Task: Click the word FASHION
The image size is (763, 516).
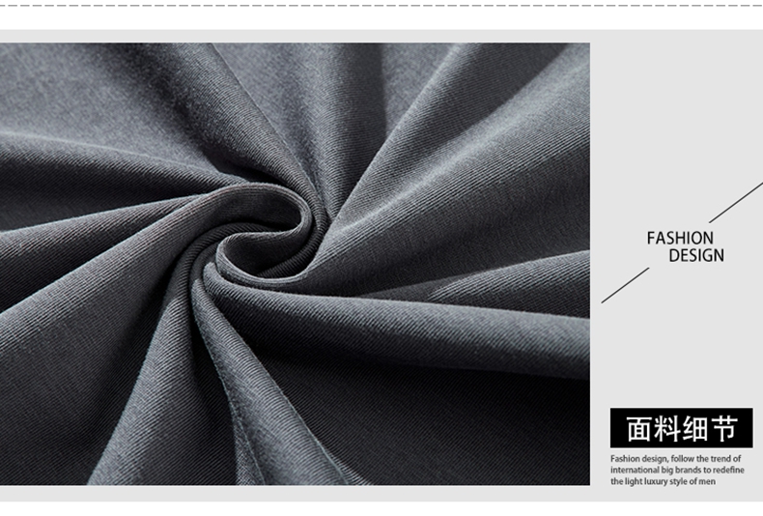Action: (x=680, y=238)
